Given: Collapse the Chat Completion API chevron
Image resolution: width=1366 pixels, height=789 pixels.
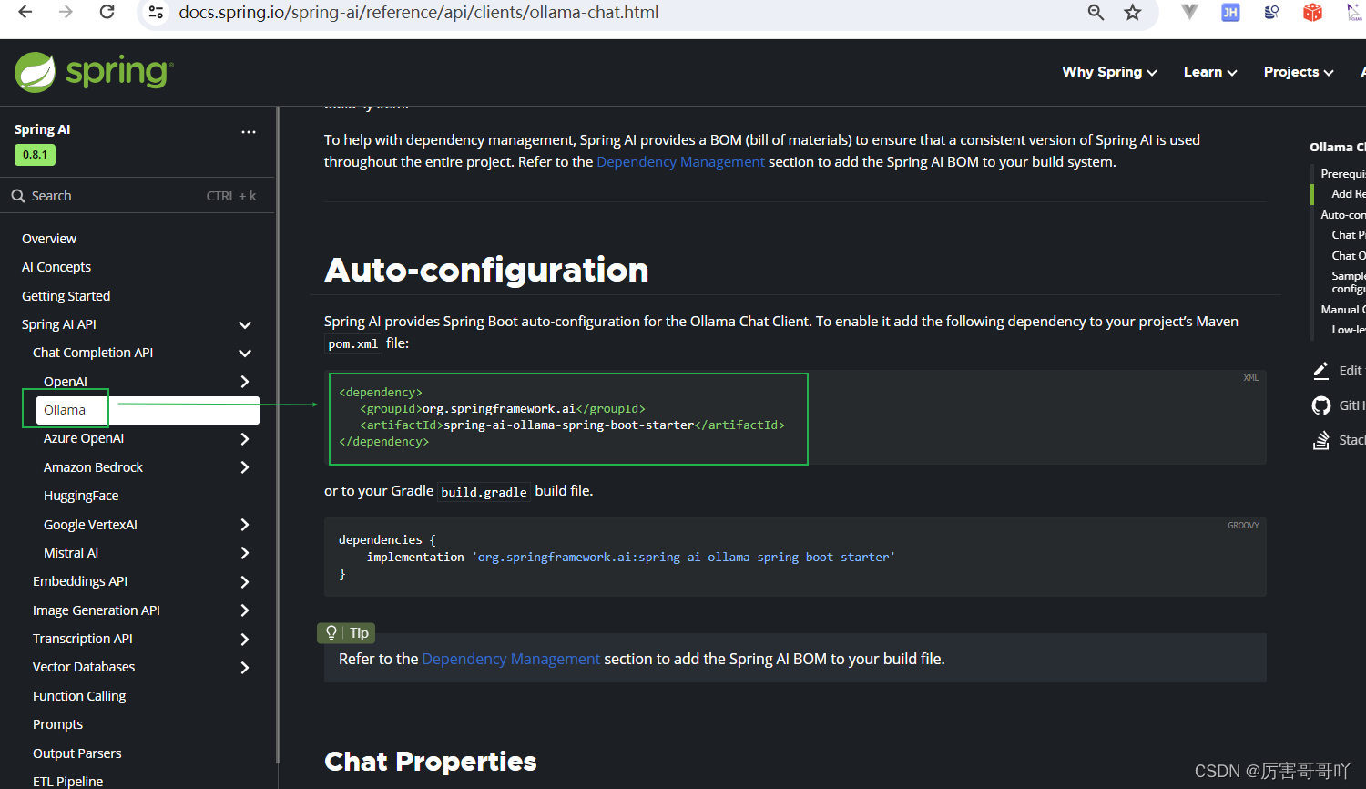Looking at the screenshot, I should (245, 353).
